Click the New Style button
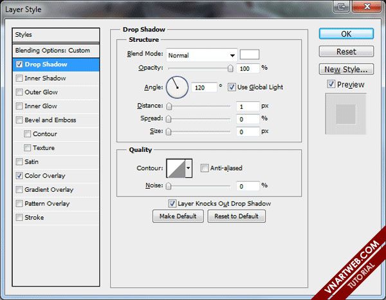Viewport: 386px width, 300px height. point(346,70)
